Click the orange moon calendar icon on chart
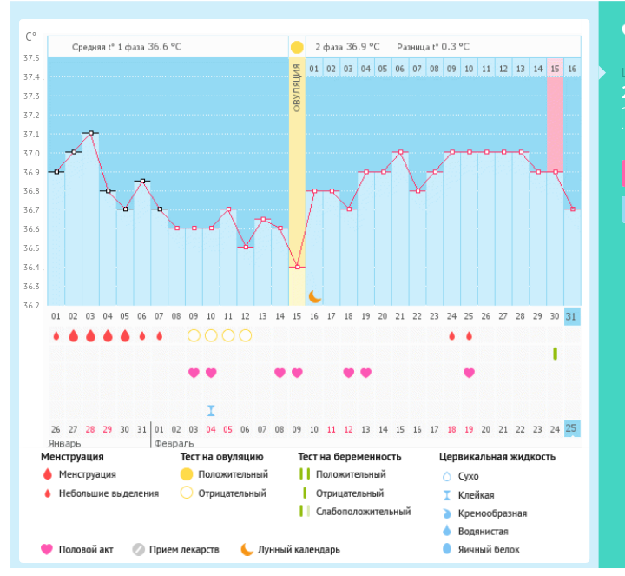Viewport: 625px width, 576px height. tap(314, 296)
